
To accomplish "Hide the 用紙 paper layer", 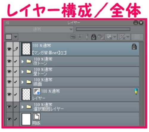I will click(9, 119).
